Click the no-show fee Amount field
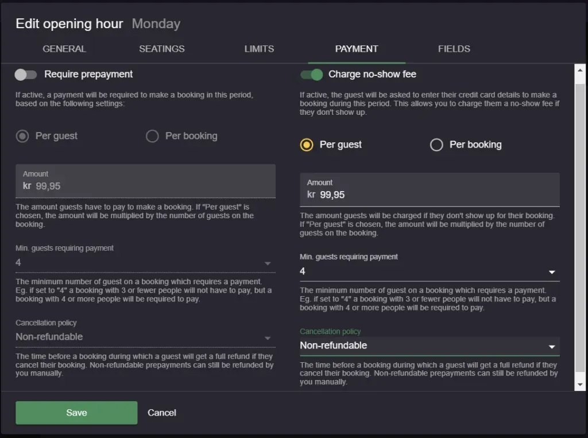Viewport: 588px width, 438px height. (430, 189)
